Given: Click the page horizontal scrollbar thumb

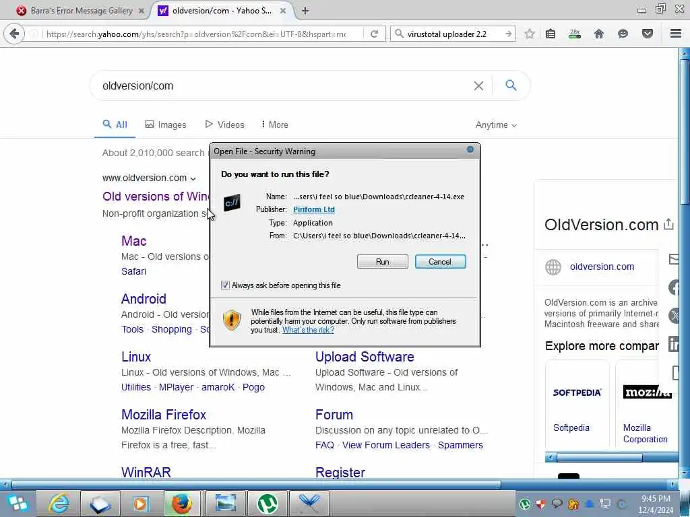Looking at the screenshot, I should click(256, 485).
